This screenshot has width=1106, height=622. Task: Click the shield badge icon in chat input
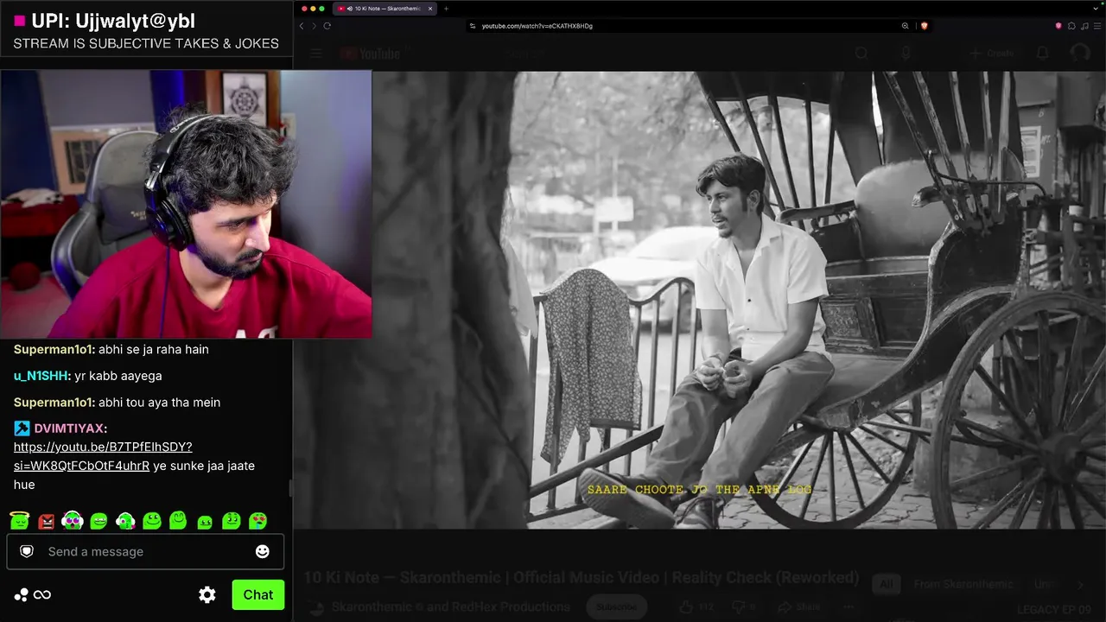pos(27,551)
